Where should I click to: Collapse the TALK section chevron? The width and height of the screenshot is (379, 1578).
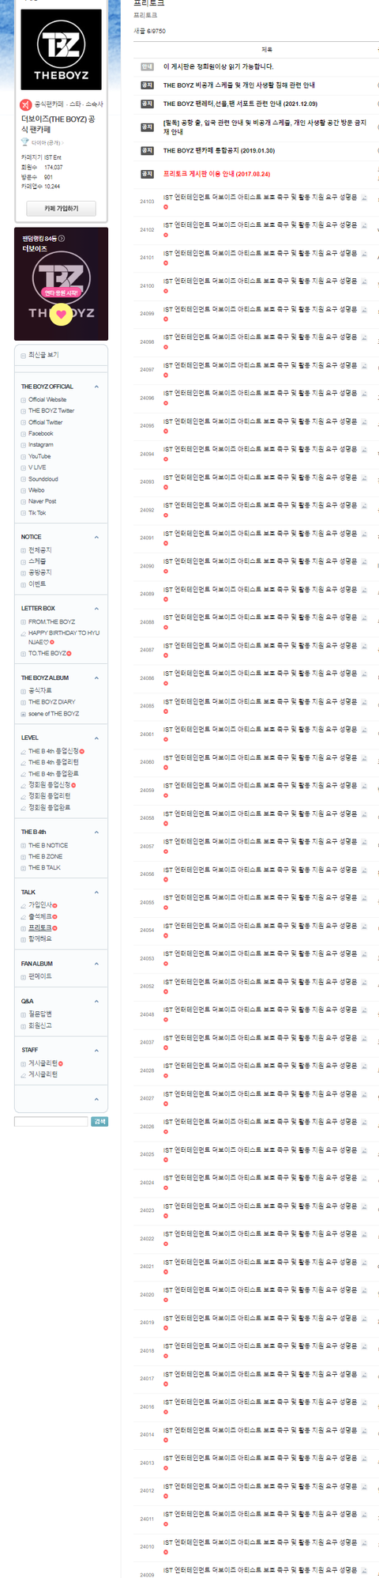point(96,892)
